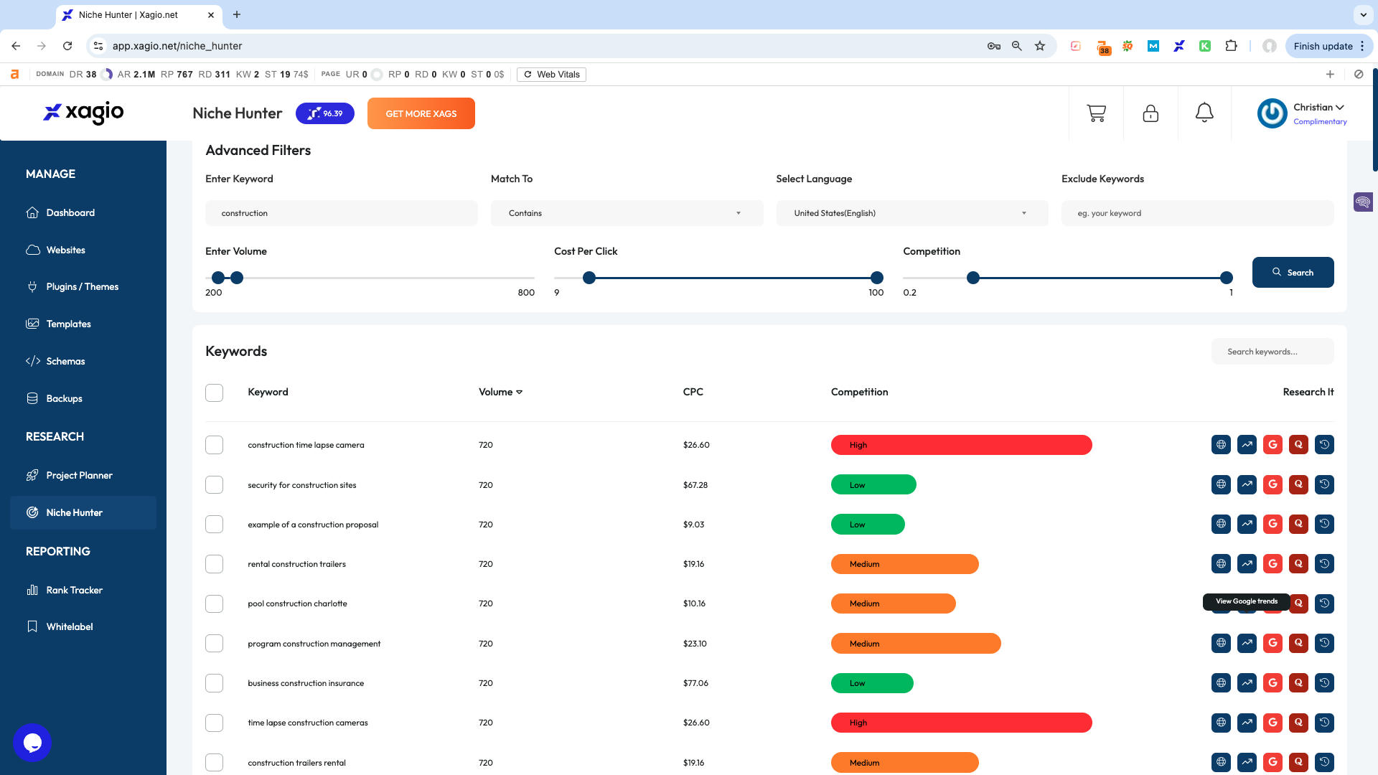The height and width of the screenshot is (775, 1378).
Task: Open trends icon for program construction management
Action: point(1247,644)
